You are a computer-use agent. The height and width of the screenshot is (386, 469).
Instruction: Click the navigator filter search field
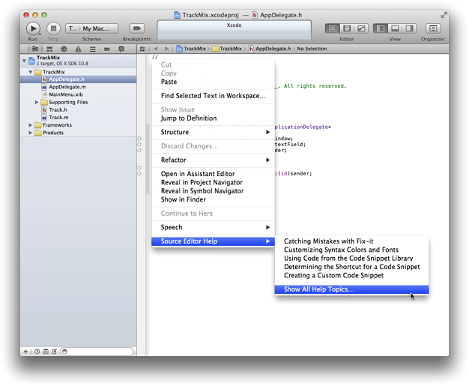coord(97,352)
